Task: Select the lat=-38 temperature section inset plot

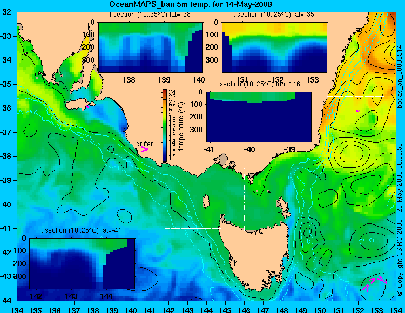Action: (x=151, y=47)
